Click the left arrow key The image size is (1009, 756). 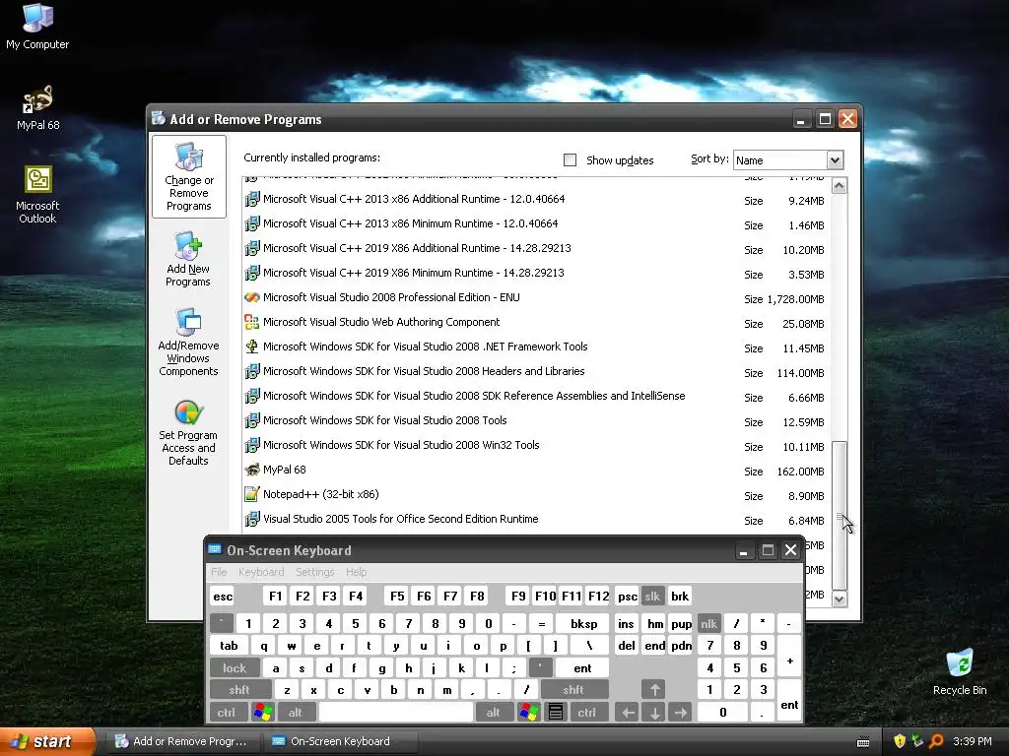(x=628, y=713)
